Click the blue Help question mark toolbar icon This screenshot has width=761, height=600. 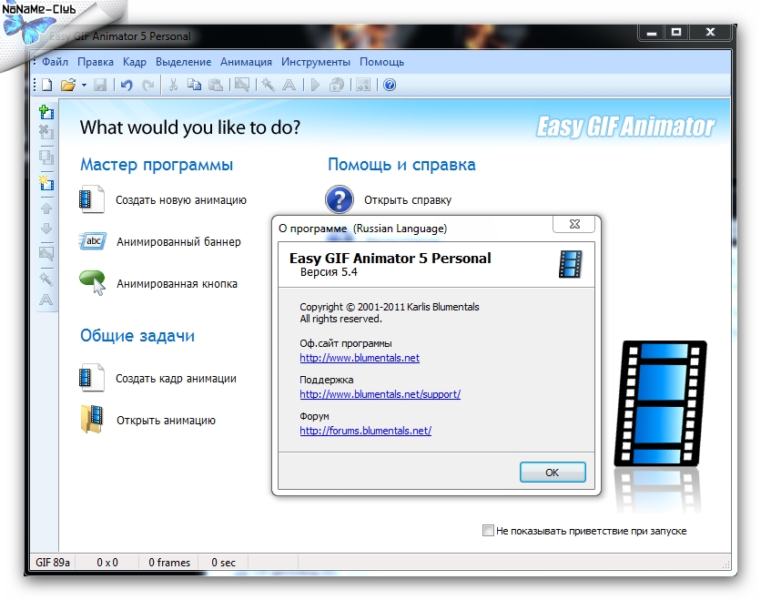pyautogui.click(x=390, y=85)
